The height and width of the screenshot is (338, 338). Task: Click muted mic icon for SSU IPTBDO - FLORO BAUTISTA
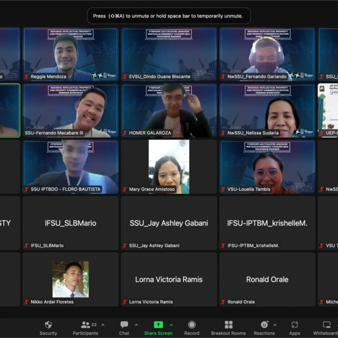[26, 189]
